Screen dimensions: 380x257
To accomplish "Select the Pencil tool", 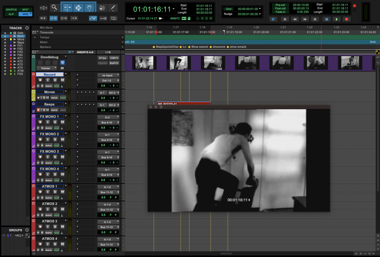I will coord(113,7).
